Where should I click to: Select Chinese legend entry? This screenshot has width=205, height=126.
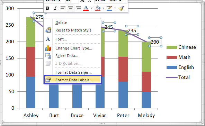pos(181,47)
